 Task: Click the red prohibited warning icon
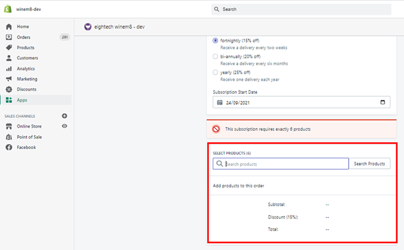tap(216, 129)
